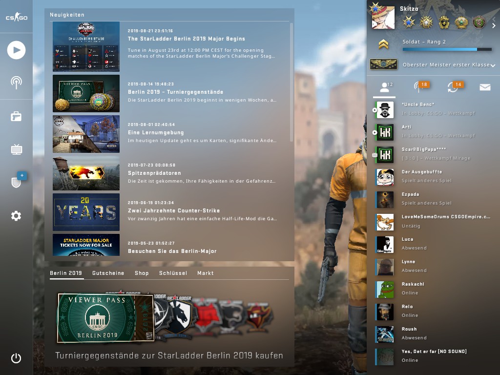Click Luca's avatar
The height and width of the screenshot is (375, 500).
385,245
